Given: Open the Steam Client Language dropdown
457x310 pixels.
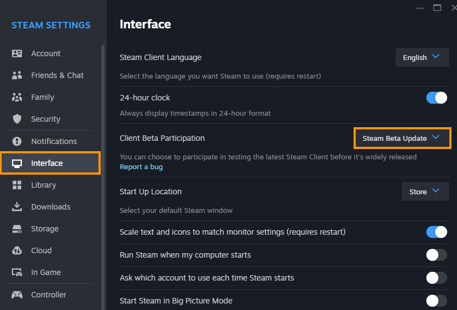Looking at the screenshot, I should click(422, 57).
